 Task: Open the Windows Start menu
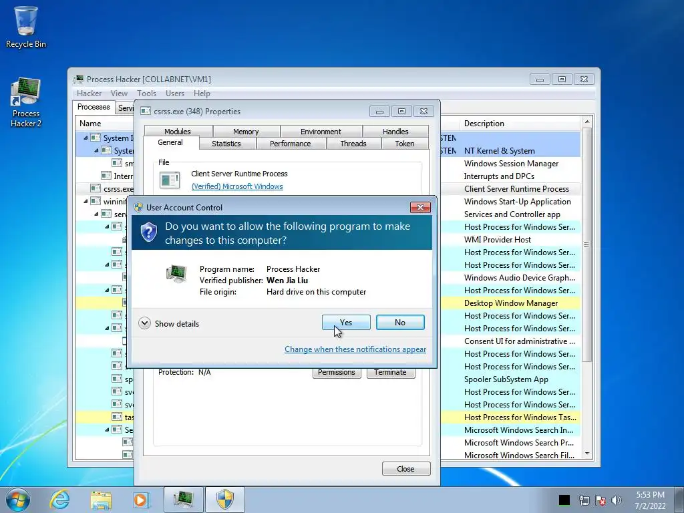click(18, 500)
